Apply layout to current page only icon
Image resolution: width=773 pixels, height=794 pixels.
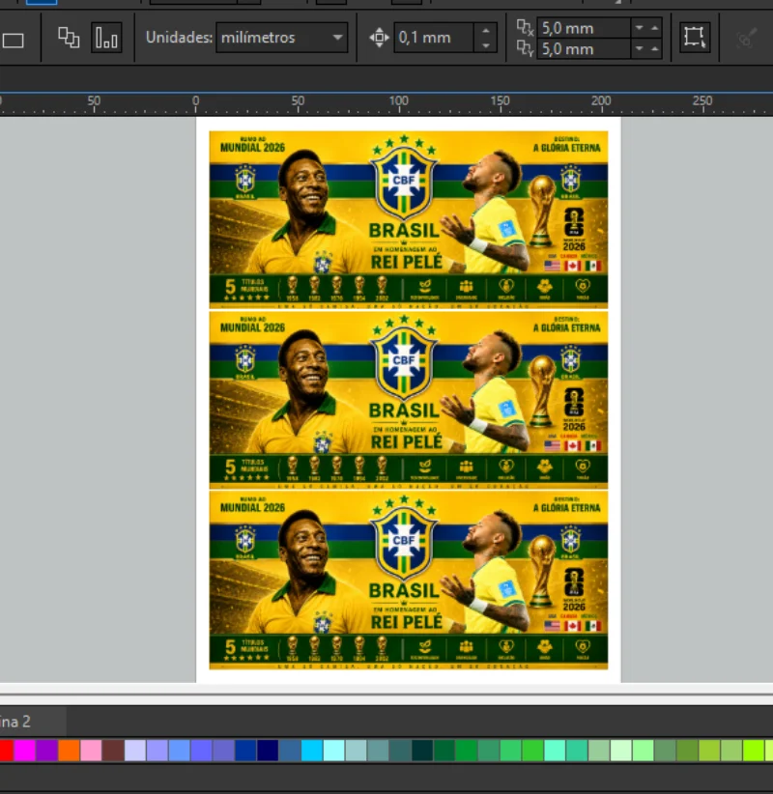pos(106,38)
